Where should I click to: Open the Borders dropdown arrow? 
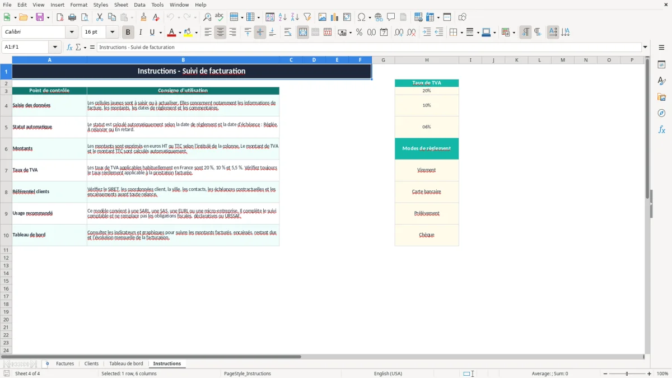[461, 32]
